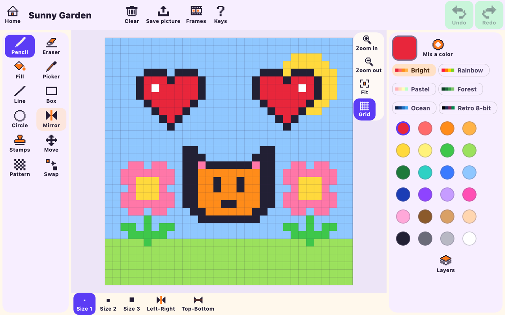The height and width of the screenshot is (315, 505).
Task: Select the Swap colors tool
Action: pyautogui.click(x=51, y=168)
